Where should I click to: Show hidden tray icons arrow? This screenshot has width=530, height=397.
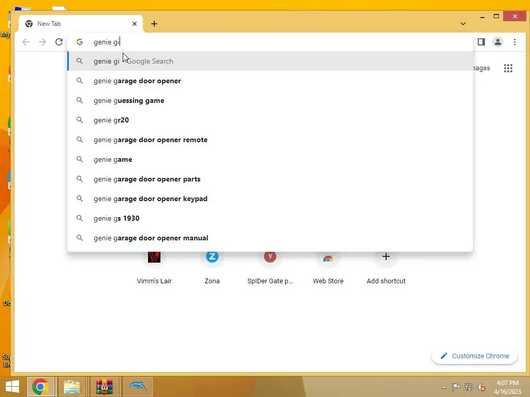click(x=444, y=387)
